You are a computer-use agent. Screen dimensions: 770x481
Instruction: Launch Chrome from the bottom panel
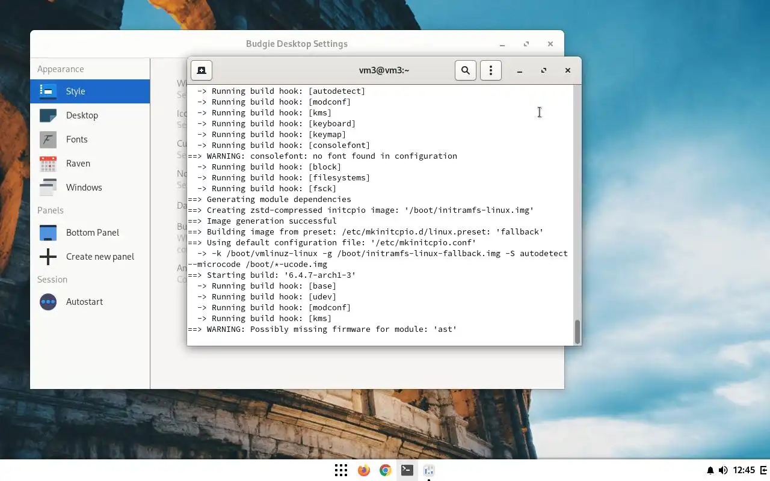pyautogui.click(x=386, y=470)
